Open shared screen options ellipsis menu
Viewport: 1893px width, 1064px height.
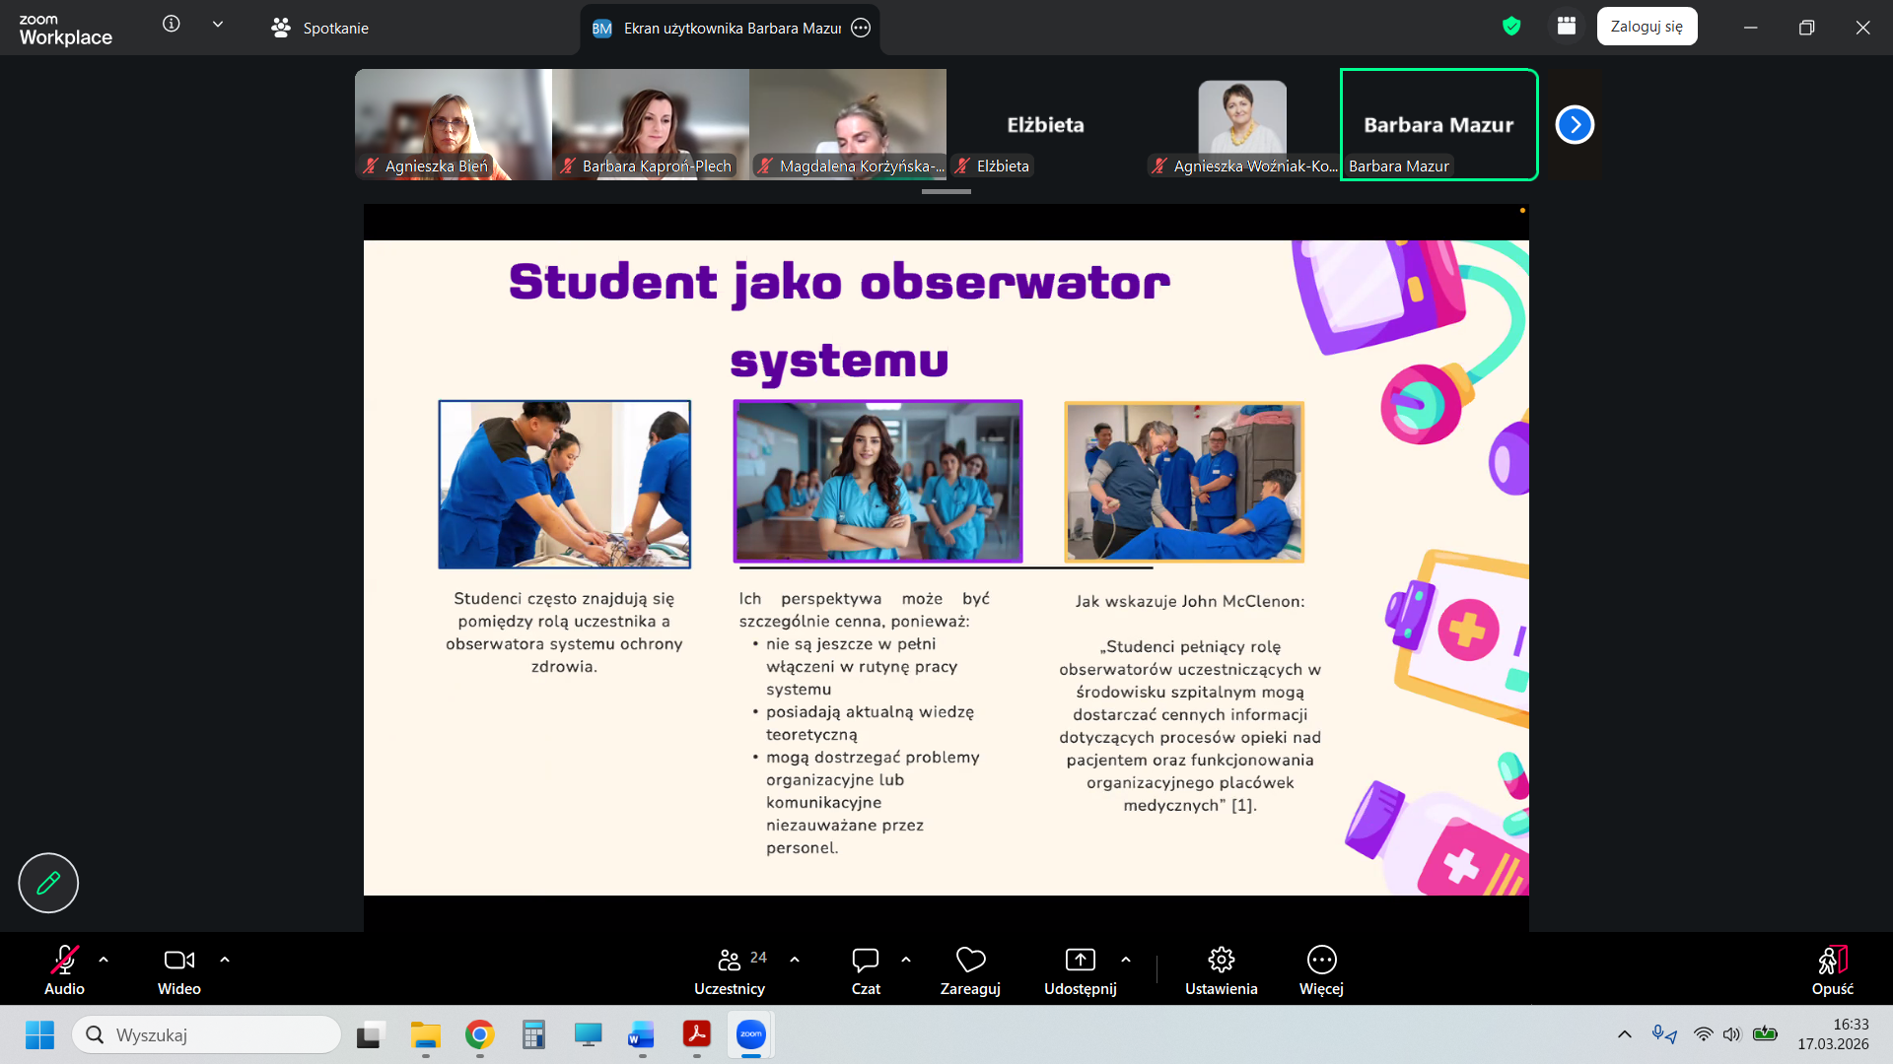click(x=861, y=29)
